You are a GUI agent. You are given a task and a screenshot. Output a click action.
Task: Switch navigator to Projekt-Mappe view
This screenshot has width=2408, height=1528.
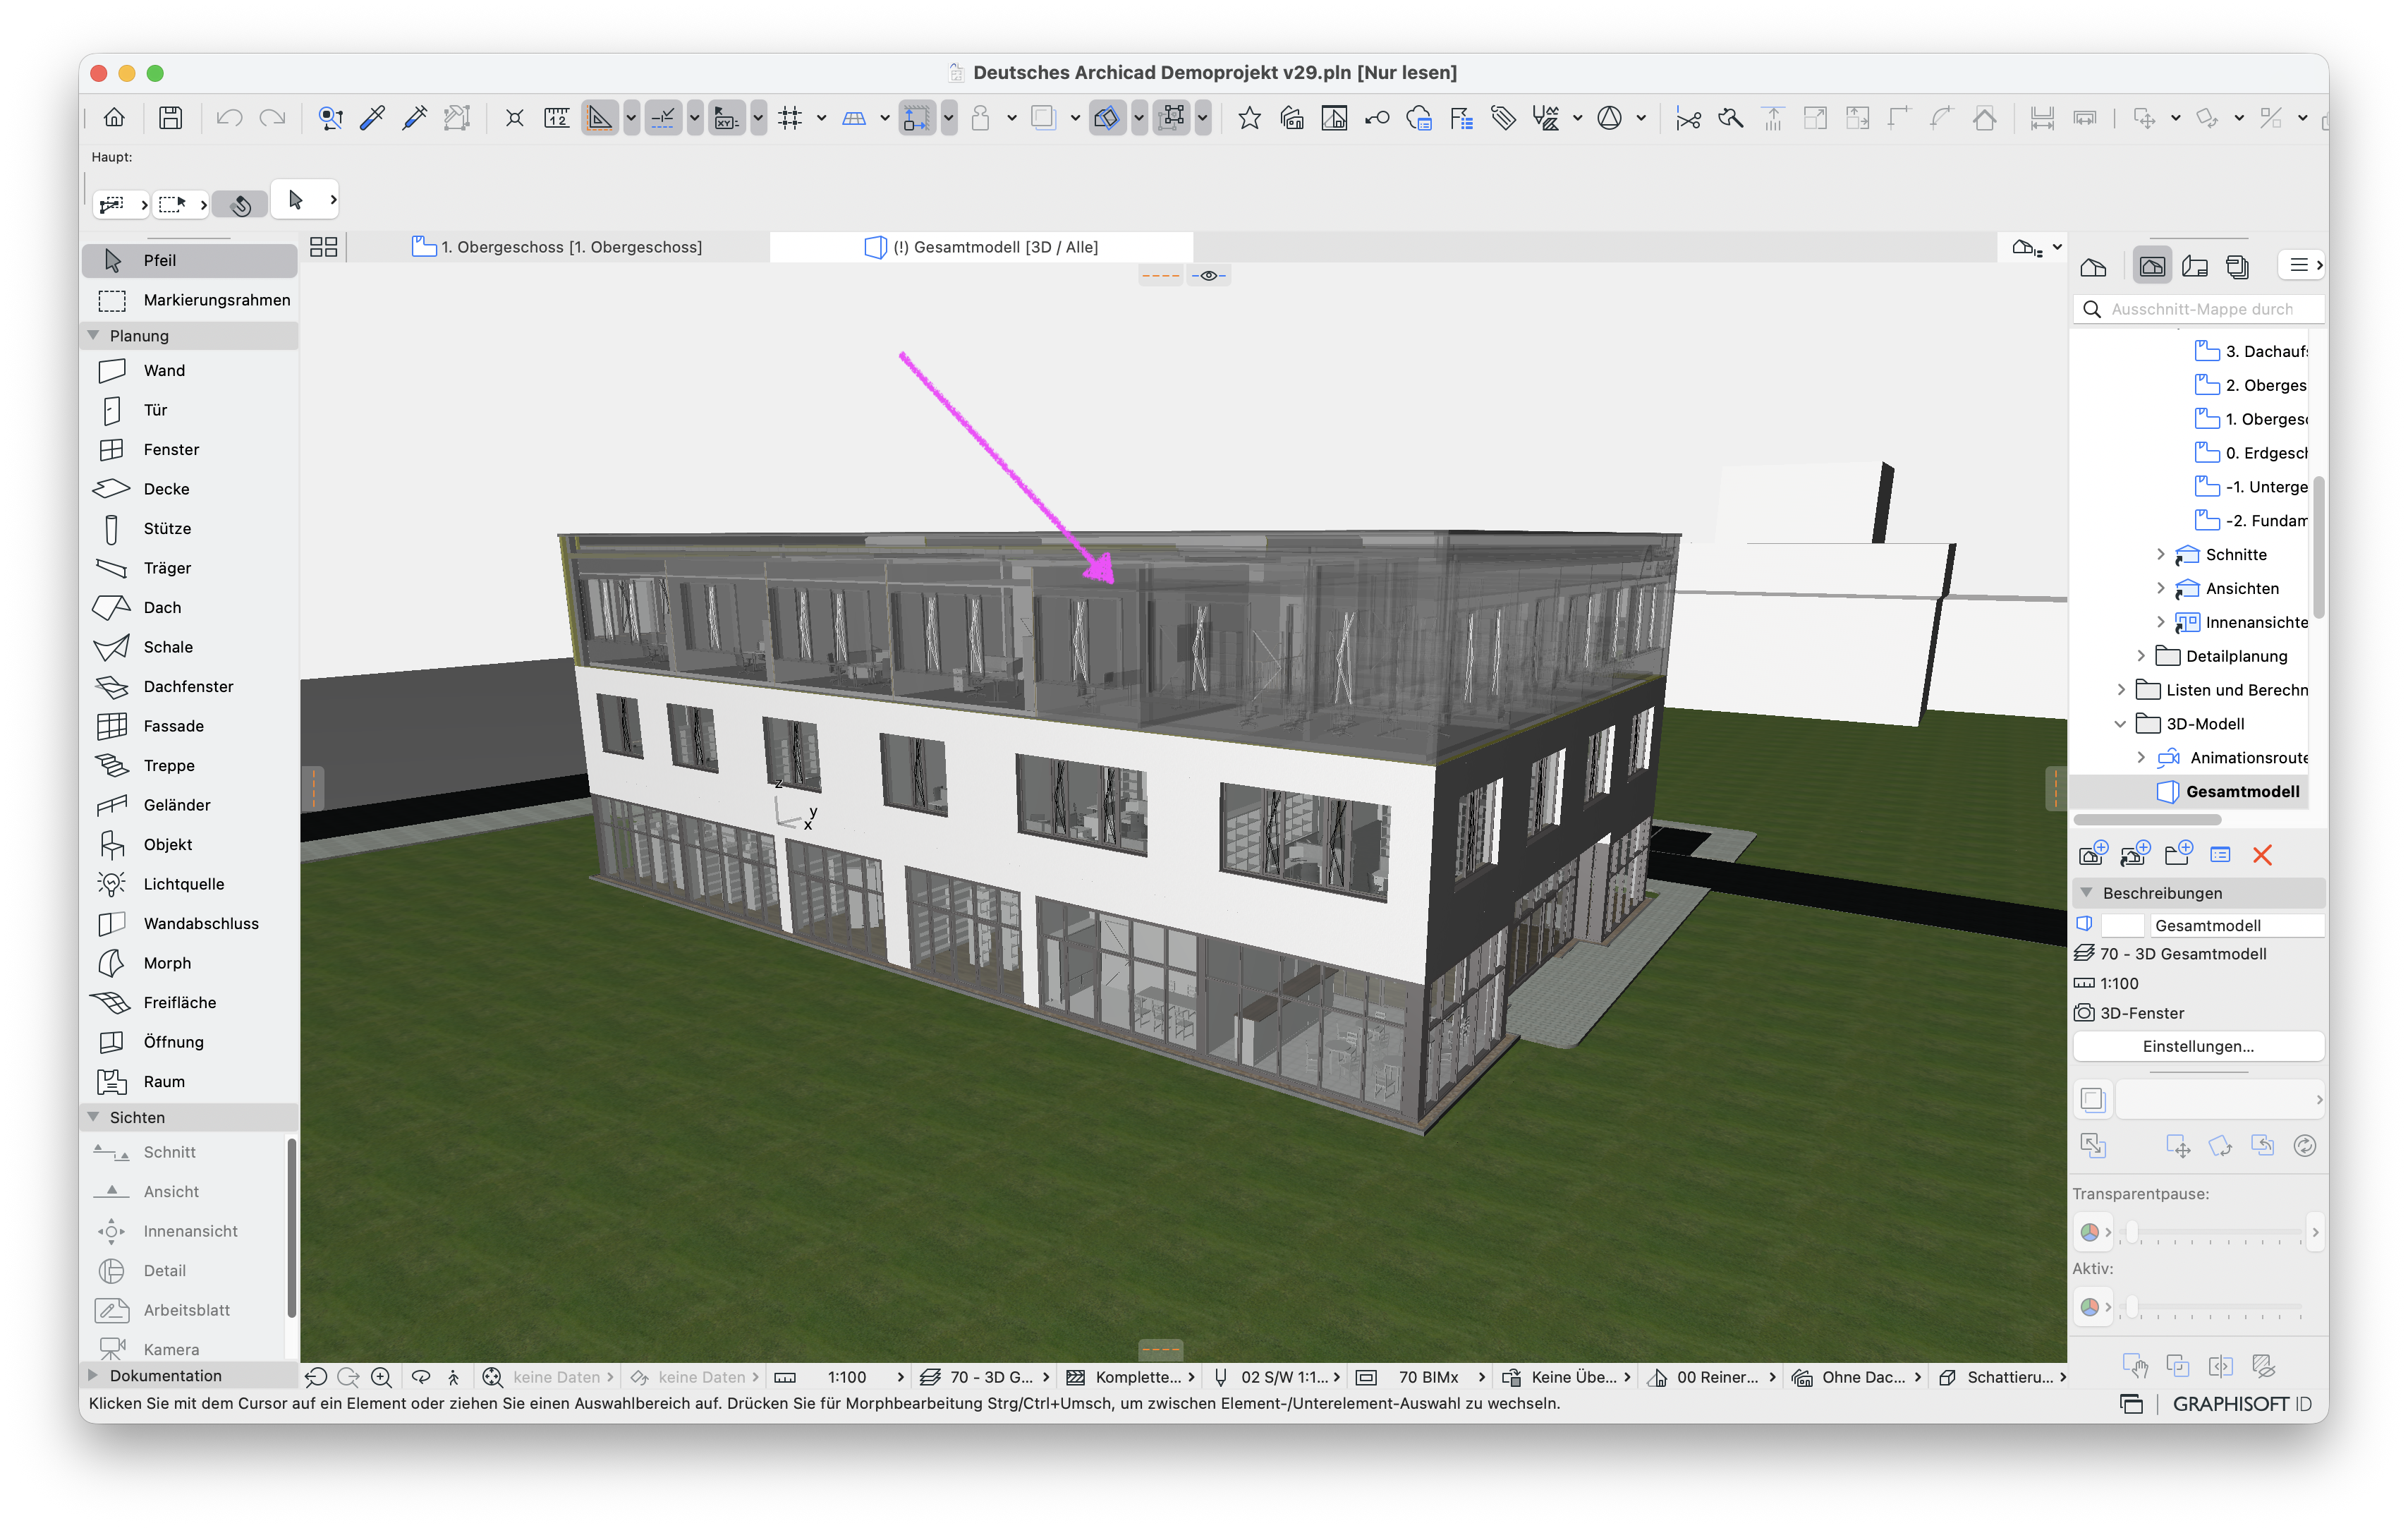(x=2093, y=266)
